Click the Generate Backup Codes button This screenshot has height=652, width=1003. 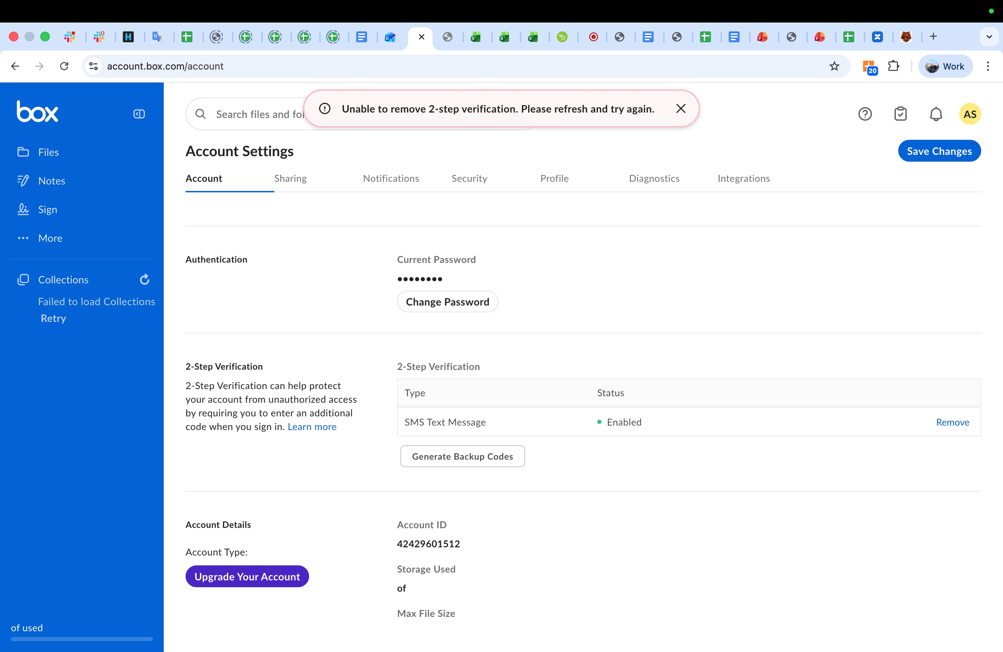click(462, 456)
